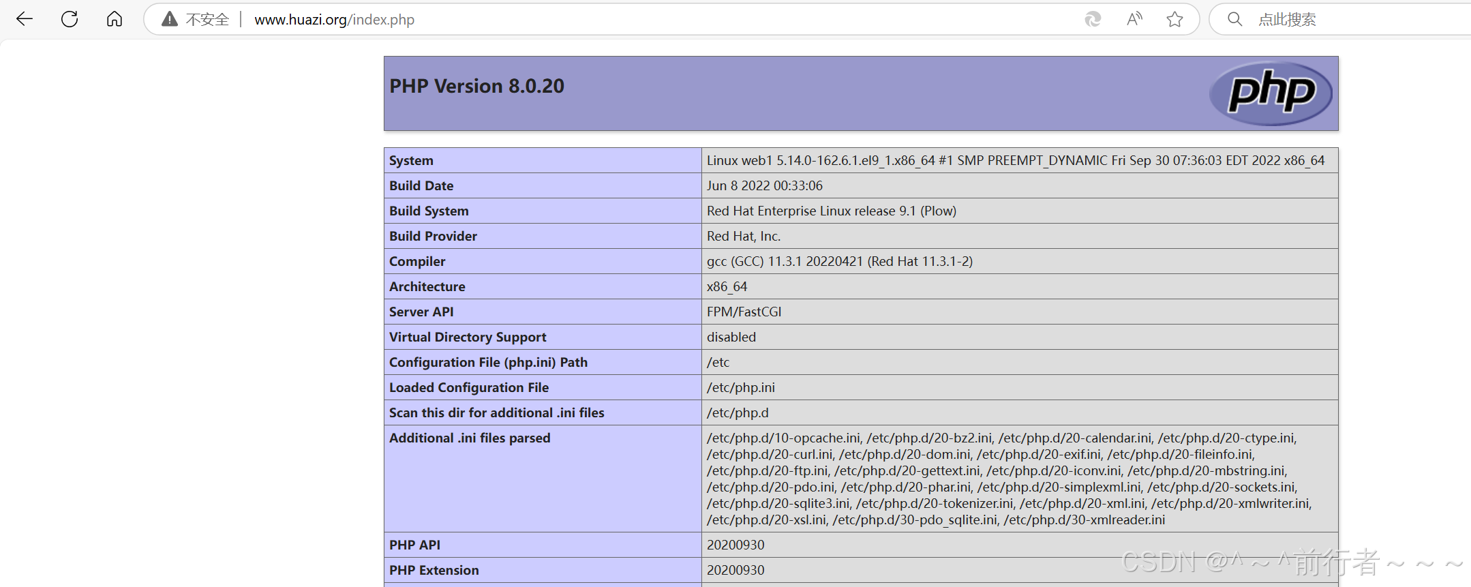This screenshot has height=587, width=1471.
Task: View the not-secure warning triangle icon
Action: click(170, 19)
